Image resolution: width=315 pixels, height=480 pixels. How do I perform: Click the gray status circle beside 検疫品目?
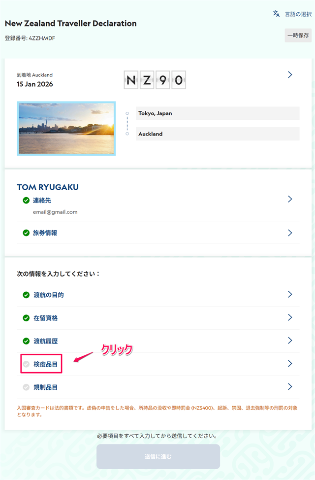[x=26, y=364]
